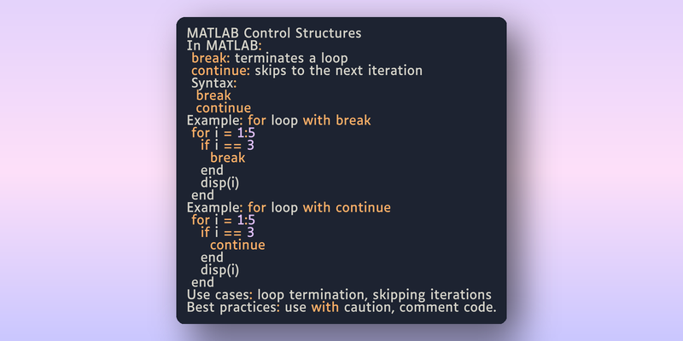
Task: Click the 'Syntax:' heading
Action: 214,83
